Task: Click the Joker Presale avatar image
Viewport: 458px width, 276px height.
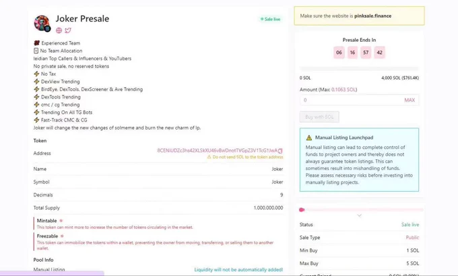Action: [x=42, y=24]
